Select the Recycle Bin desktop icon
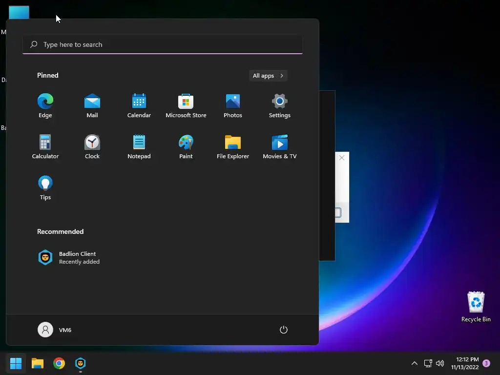This screenshot has width=500, height=375. [x=476, y=307]
